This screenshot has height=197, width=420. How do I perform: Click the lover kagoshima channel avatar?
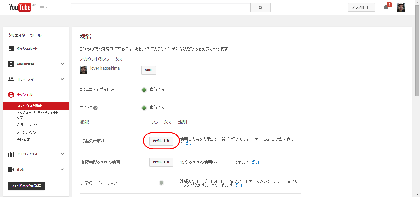pos(84,70)
